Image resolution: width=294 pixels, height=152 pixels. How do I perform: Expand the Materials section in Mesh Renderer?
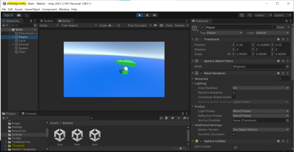(193, 79)
